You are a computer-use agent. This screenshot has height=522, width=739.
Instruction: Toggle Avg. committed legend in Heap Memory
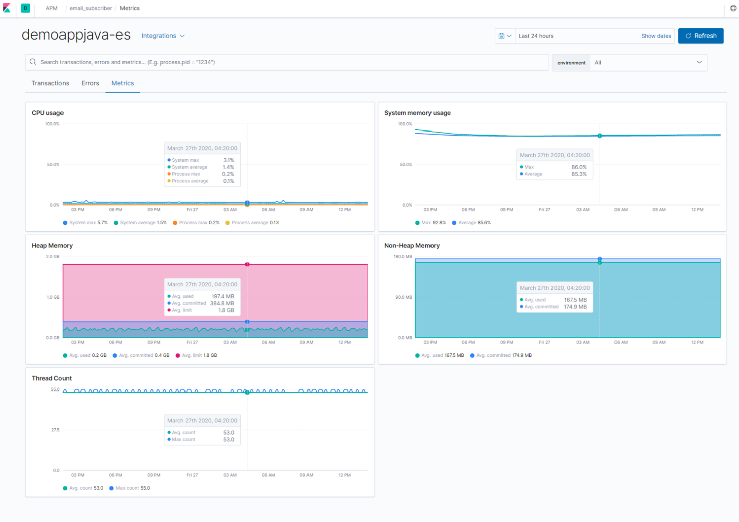[141, 355]
